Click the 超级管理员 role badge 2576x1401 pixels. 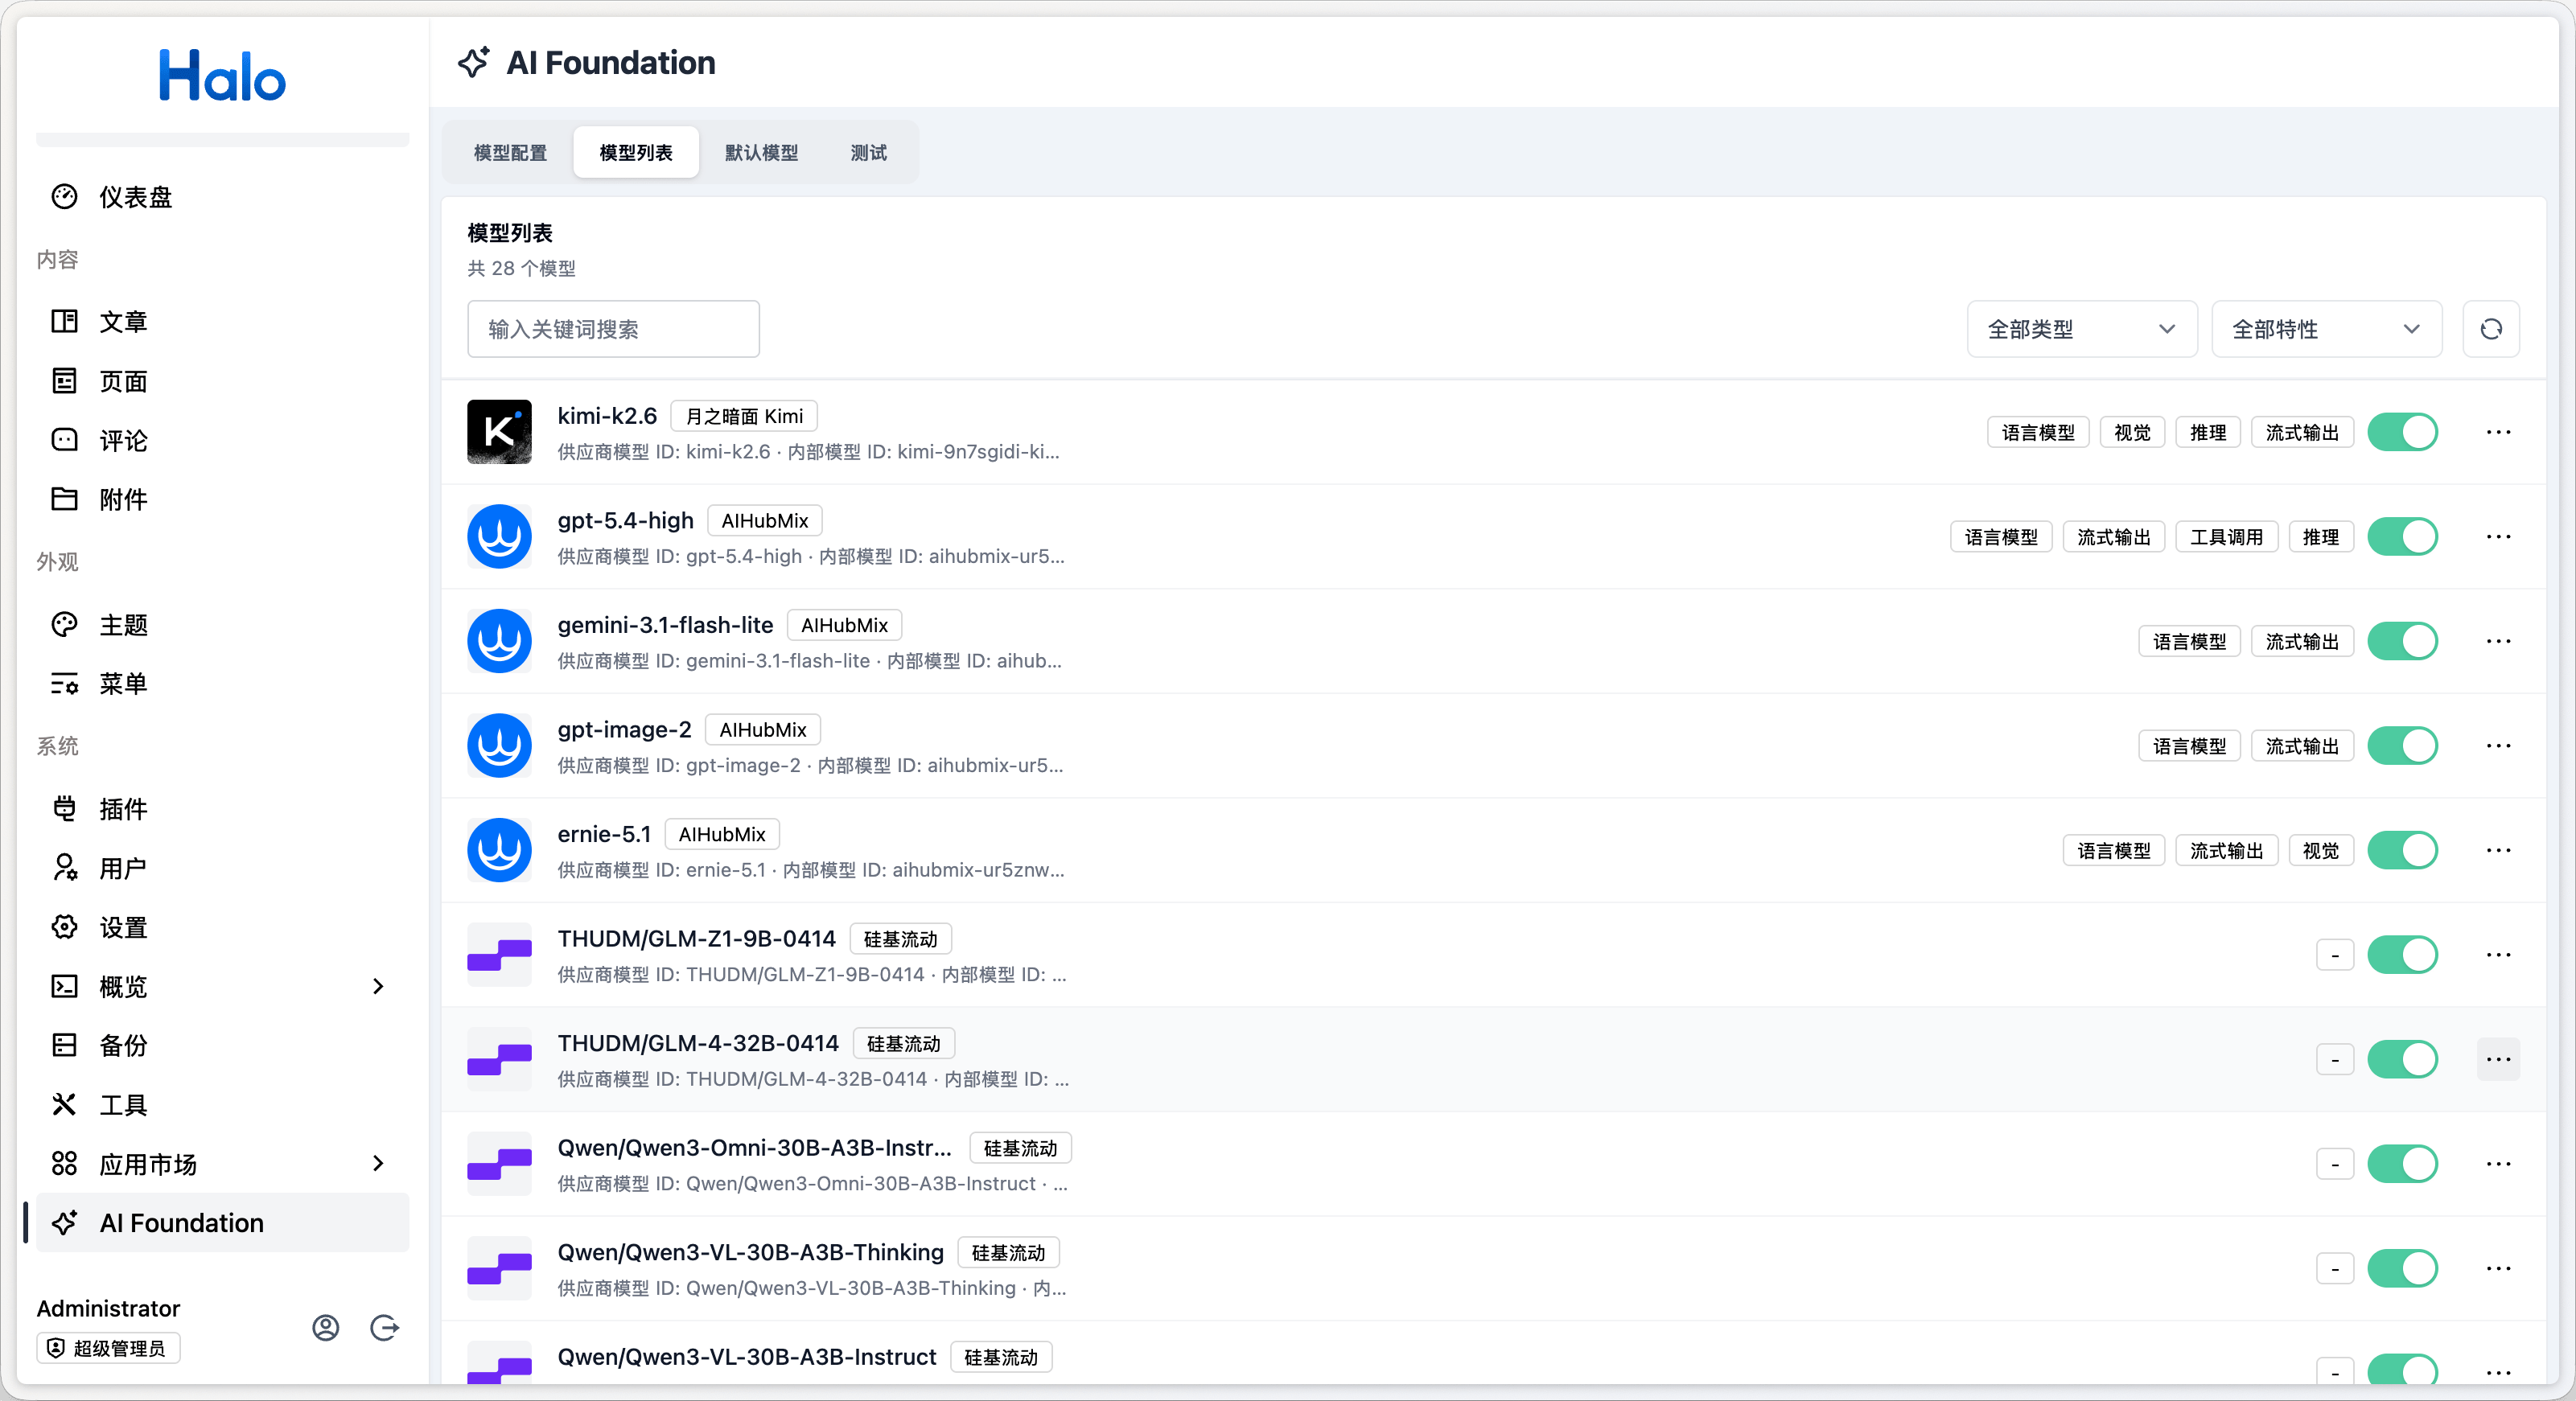tap(108, 1348)
